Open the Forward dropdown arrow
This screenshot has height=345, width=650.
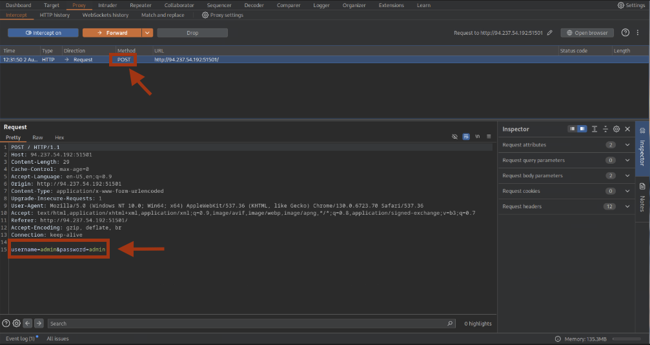(148, 33)
